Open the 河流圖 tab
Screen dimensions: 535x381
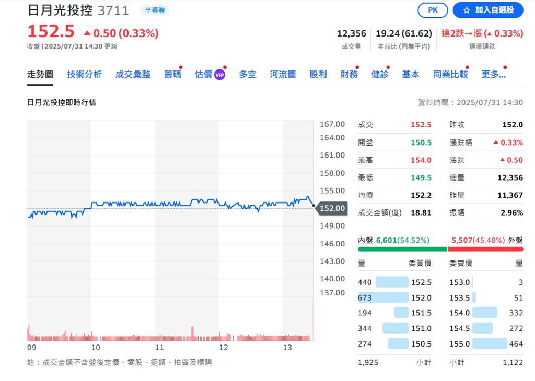click(x=283, y=74)
